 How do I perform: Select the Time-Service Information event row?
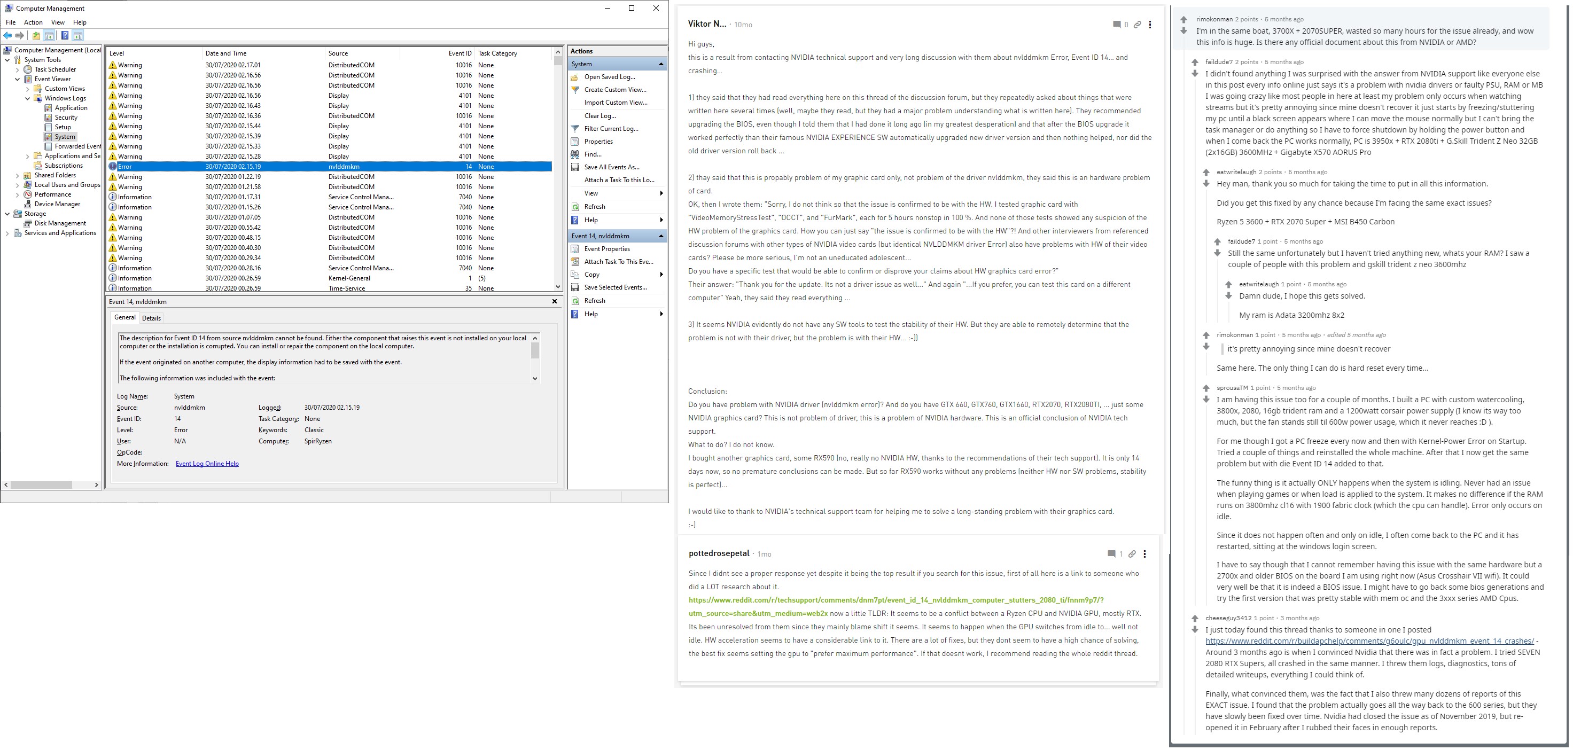click(330, 288)
